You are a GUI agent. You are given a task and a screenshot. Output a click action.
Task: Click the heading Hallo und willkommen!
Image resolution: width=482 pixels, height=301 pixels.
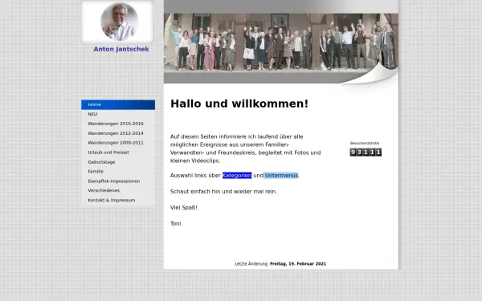click(x=239, y=104)
